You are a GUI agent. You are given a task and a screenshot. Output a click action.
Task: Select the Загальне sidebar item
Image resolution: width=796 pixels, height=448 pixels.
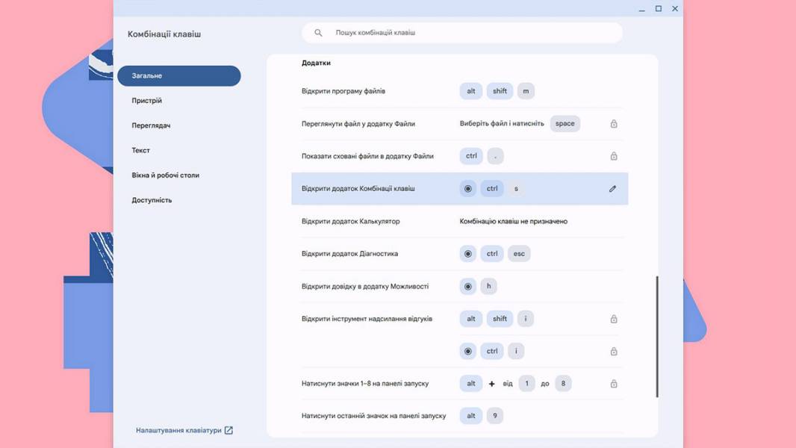[178, 75]
